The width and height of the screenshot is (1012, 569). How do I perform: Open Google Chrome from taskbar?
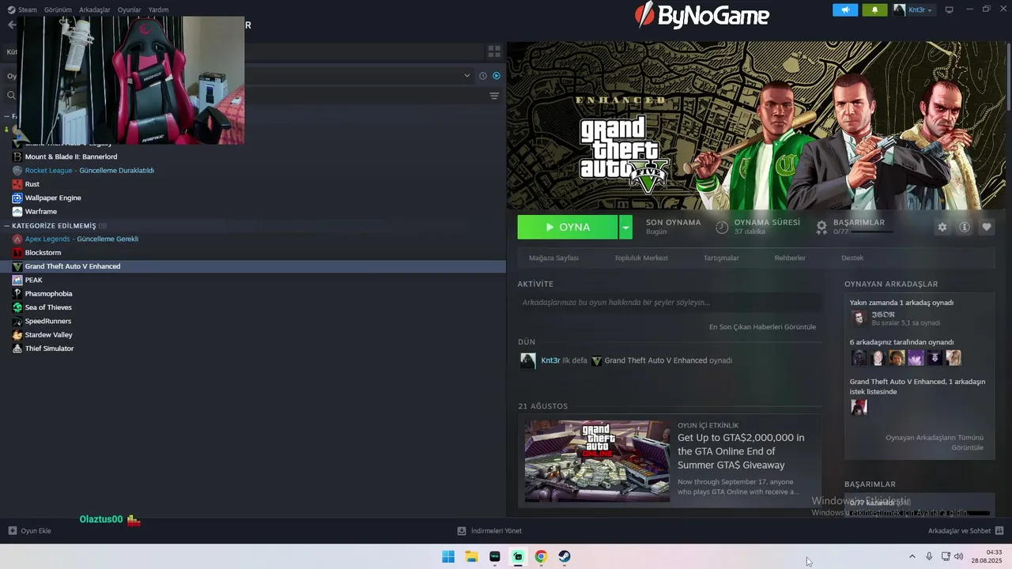[x=541, y=556]
